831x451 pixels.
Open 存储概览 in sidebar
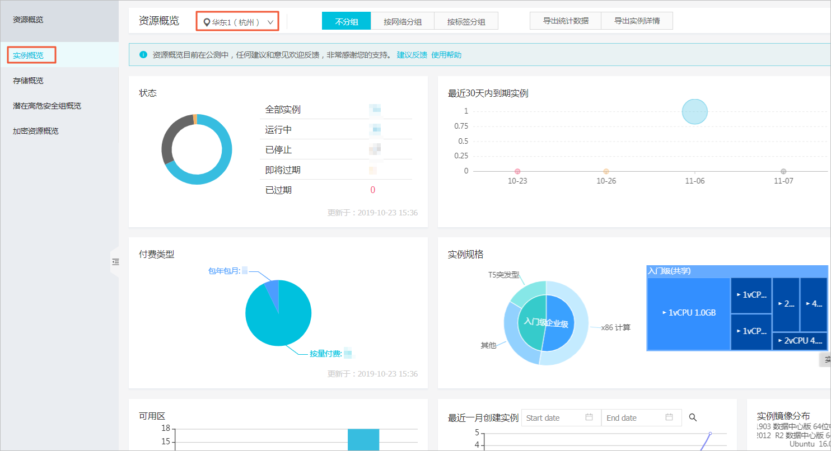tap(28, 81)
